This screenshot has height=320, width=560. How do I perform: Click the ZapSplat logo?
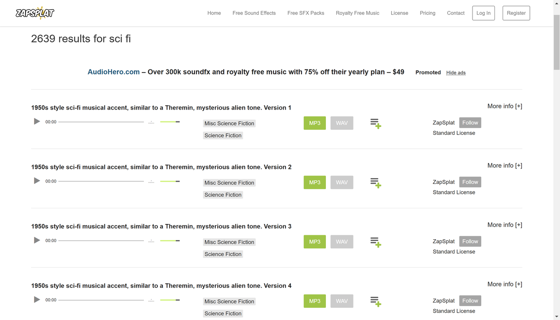(35, 13)
